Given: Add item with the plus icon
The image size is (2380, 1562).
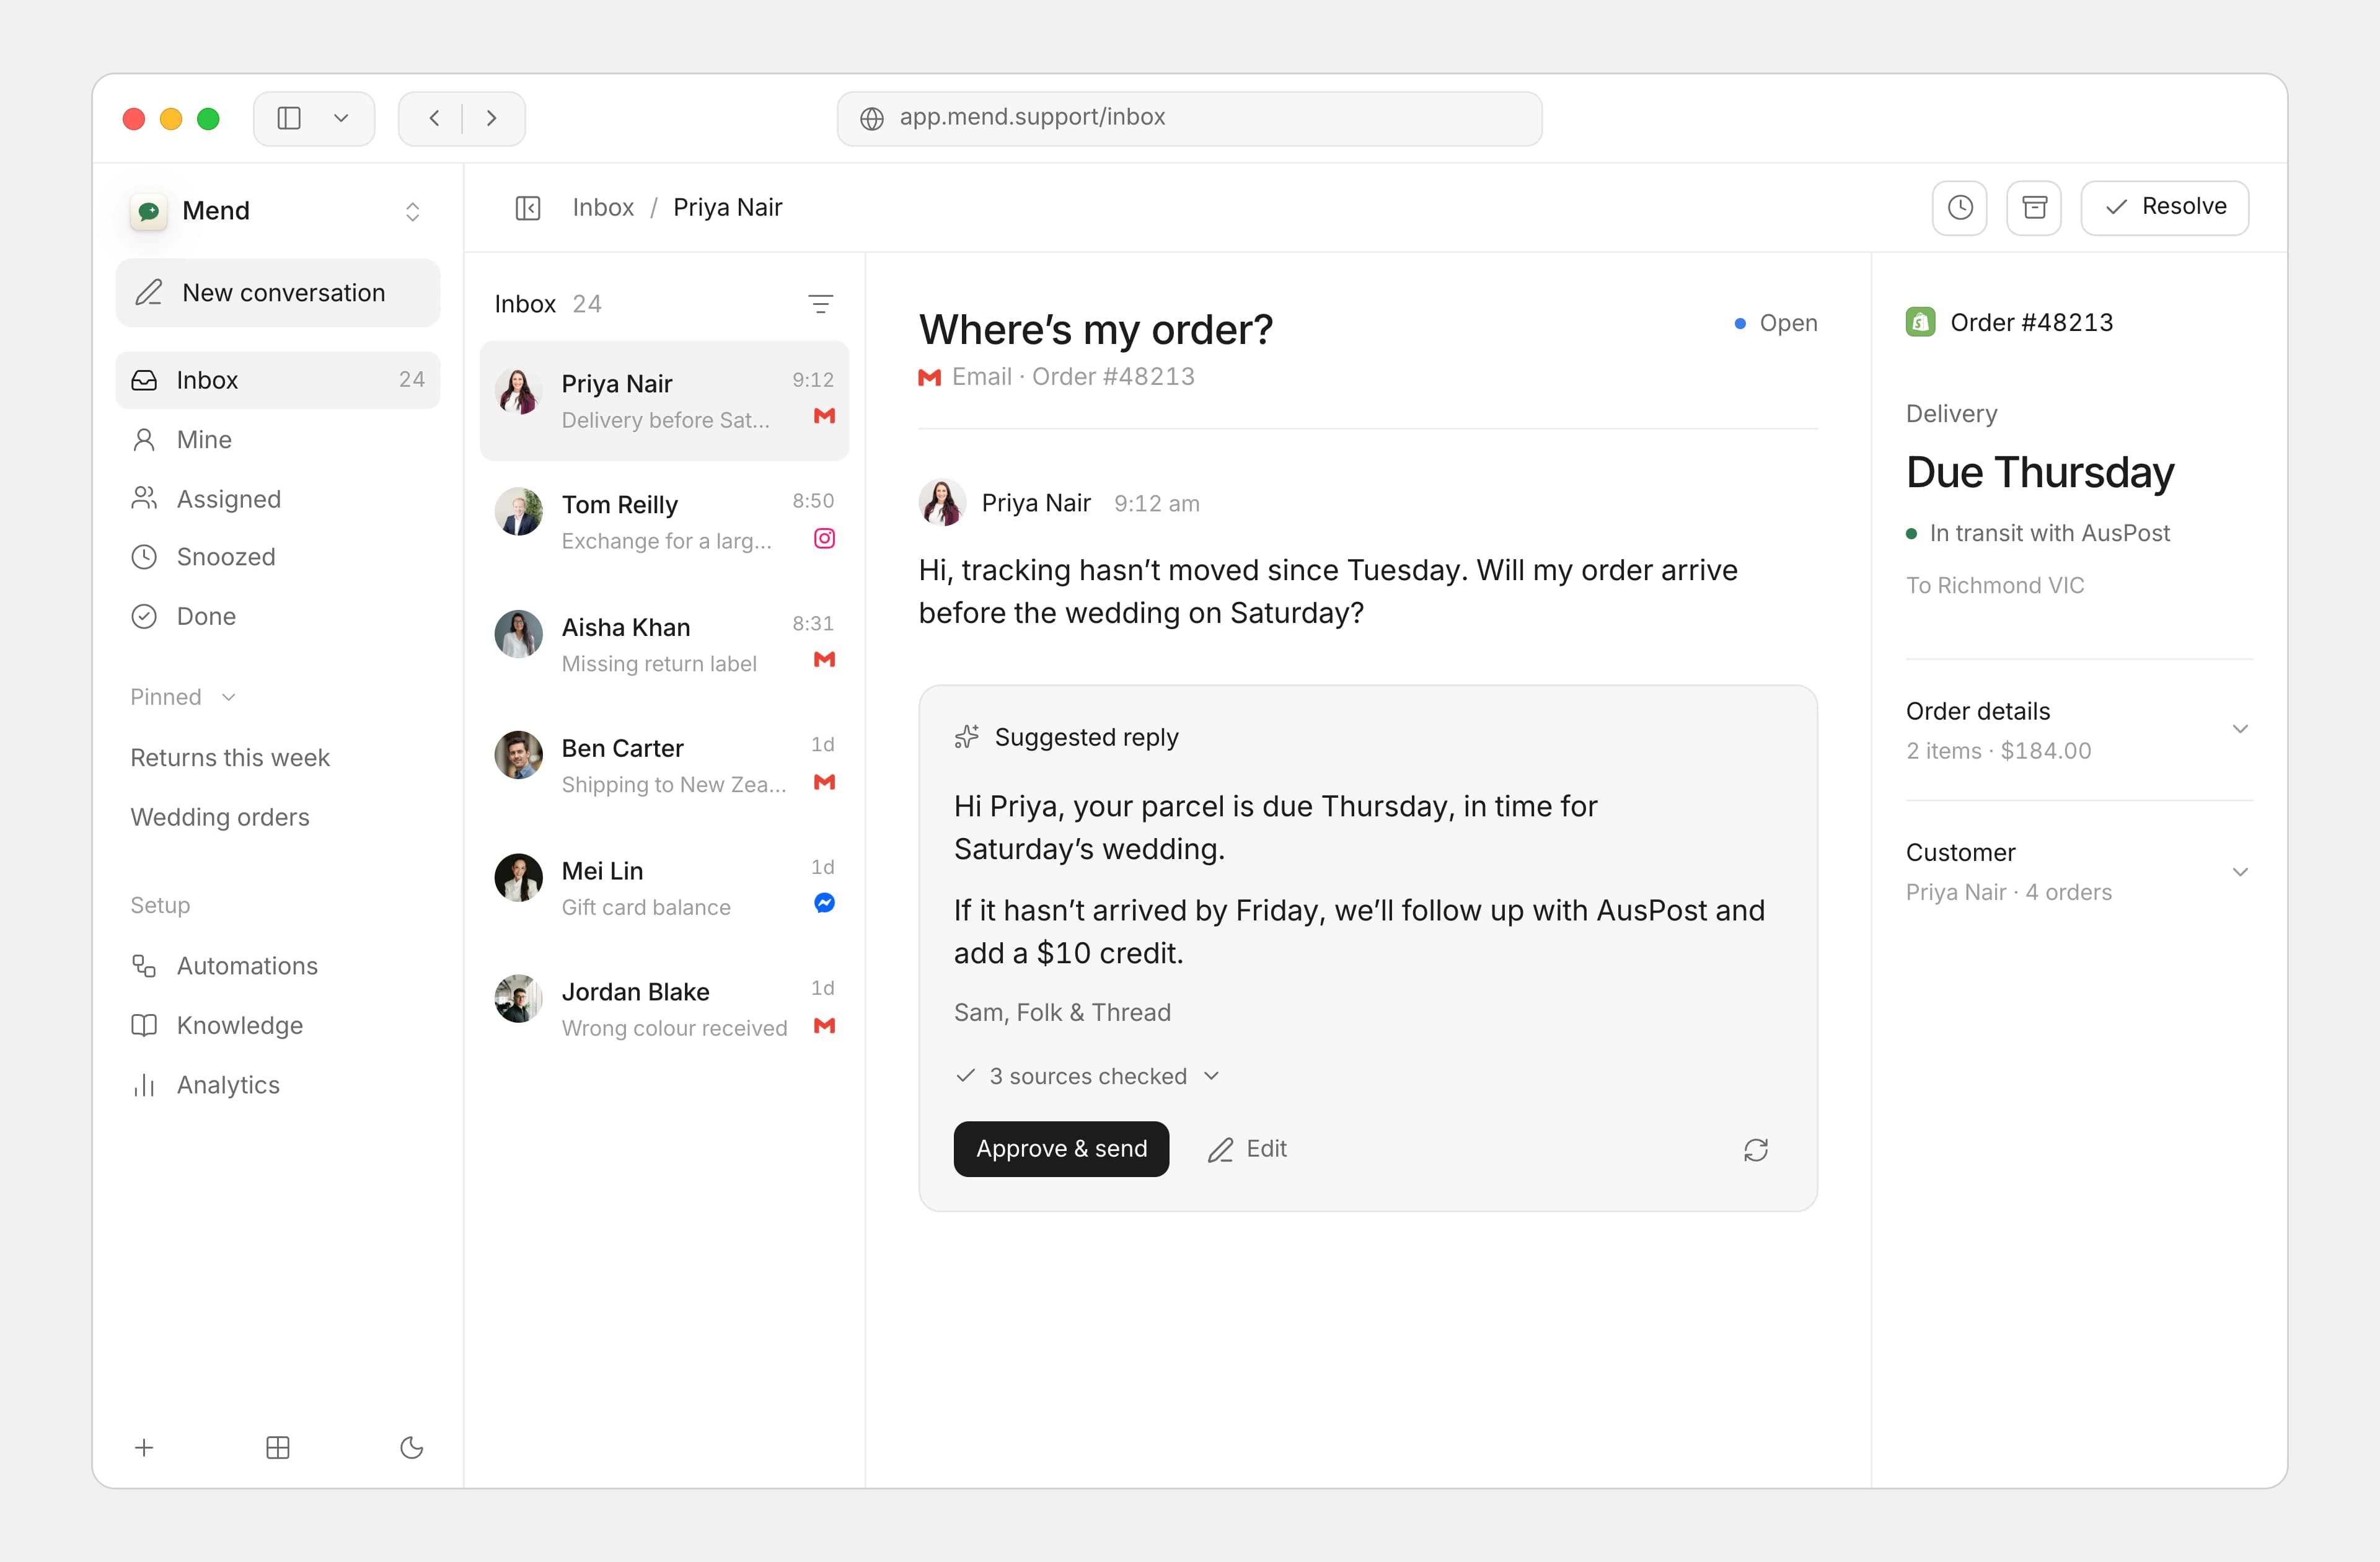Looking at the screenshot, I should [x=144, y=1448].
